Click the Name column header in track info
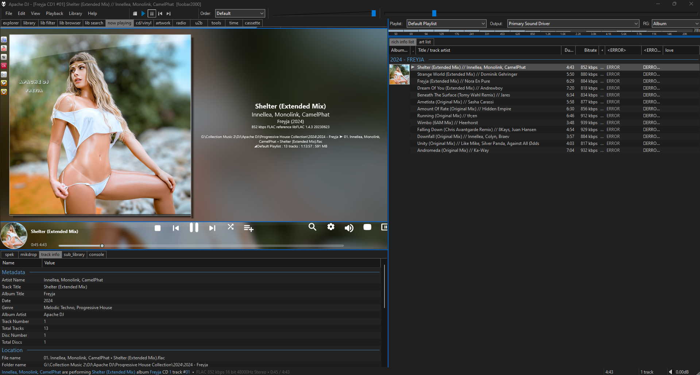The width and height of the screenshot is (700, 375). (x=21, y=263)
